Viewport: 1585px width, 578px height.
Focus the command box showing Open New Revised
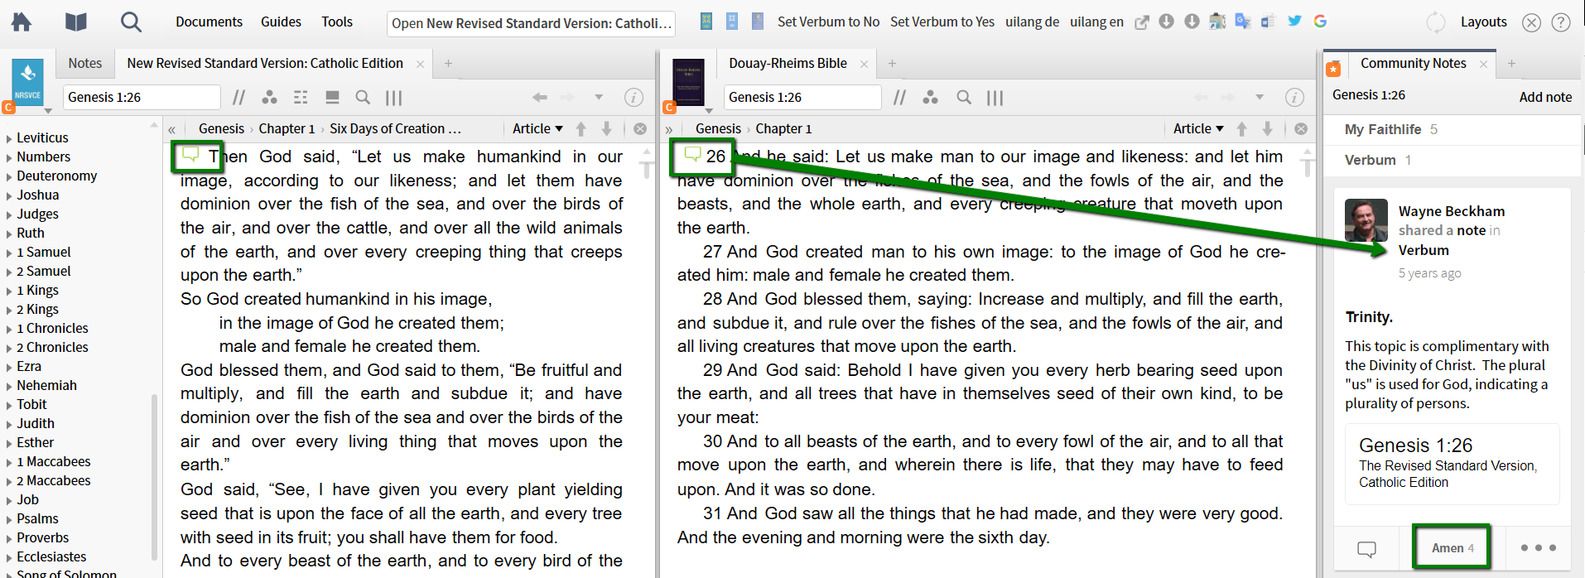pos(531,23)
